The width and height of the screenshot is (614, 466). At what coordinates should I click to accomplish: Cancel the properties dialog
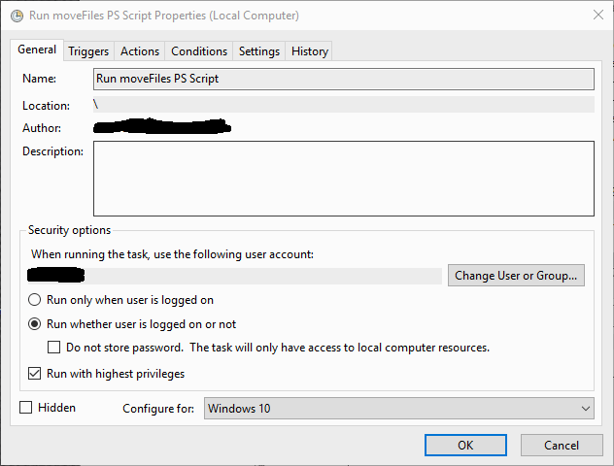[x=561, y=445]
